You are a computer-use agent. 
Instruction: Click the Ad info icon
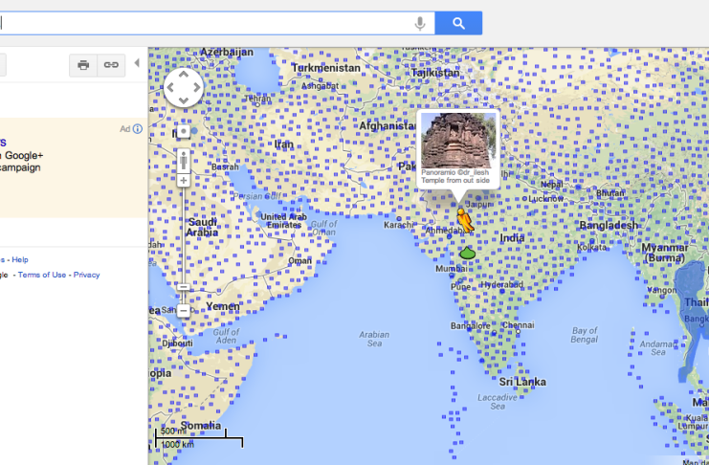click(x=137, y=129)
